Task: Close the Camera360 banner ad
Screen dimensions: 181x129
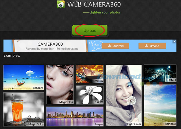Action: point(174,41)
